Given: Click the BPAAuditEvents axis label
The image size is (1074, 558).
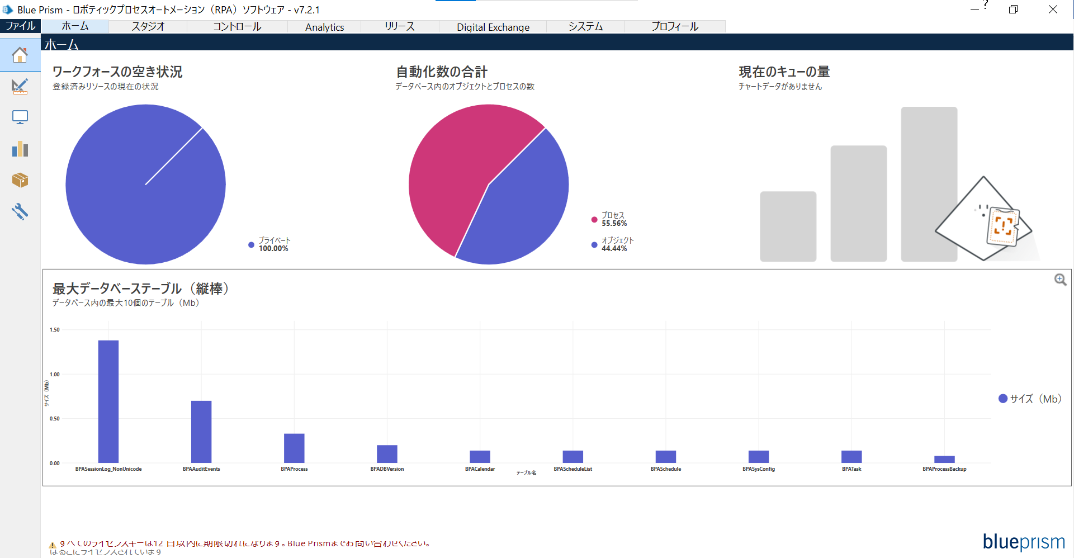Looking at the screenshot, I should click(x=201, y=469).
